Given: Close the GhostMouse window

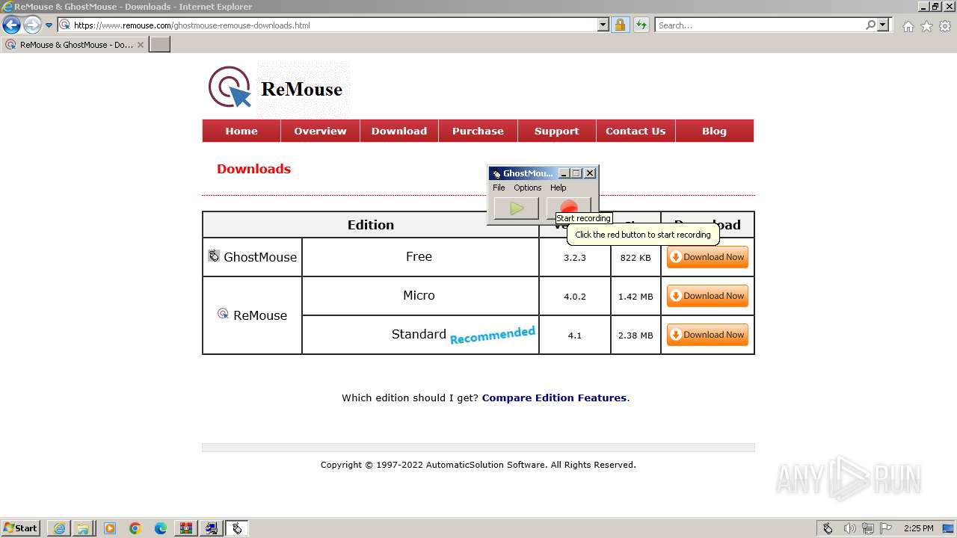Looking at the screenshot, I should [x=590, y=173].
